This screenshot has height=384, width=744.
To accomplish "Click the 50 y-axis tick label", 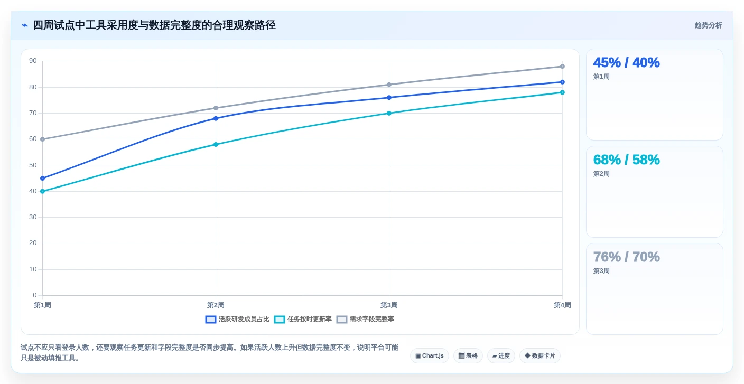I will [33, 165].
